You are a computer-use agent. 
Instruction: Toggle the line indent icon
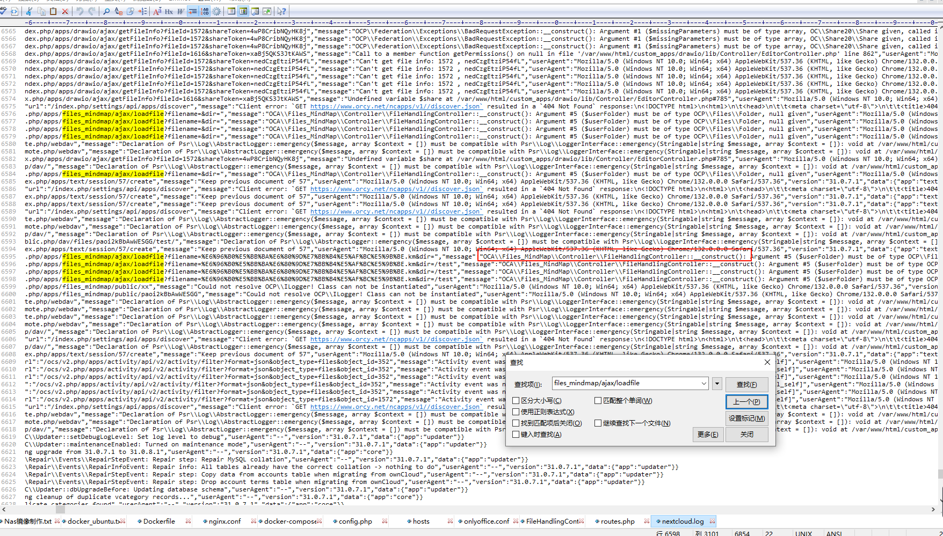pyautogui.click(x=193, y=11)
